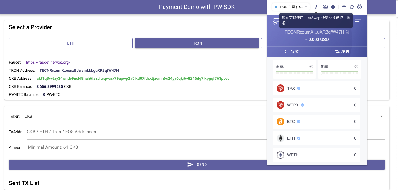Image resolution: width=398 pixels, height=190 pixels.
Task: Click 接收 (Receive) in the wallet
Action: click(292, 52)
